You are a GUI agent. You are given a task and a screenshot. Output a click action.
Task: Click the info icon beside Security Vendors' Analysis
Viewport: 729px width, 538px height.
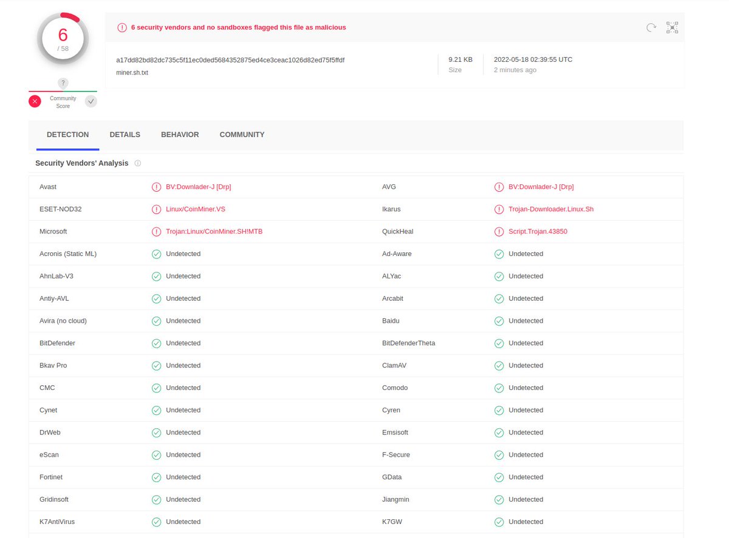(x=138, y=163)
